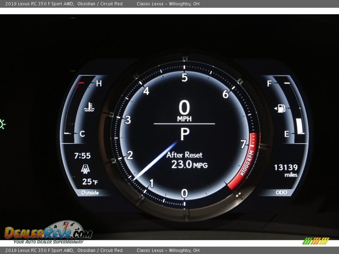Screen dimensions: 339x254
Task: Click the 0 MPH speed readout
Action: [x=184, y=111]
